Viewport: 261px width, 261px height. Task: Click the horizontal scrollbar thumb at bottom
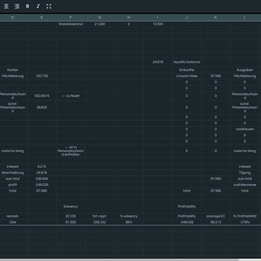coord(119,260)
